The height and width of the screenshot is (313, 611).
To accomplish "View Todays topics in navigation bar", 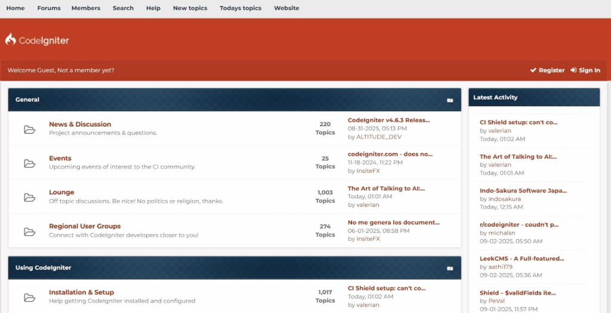I will [240, 8].
